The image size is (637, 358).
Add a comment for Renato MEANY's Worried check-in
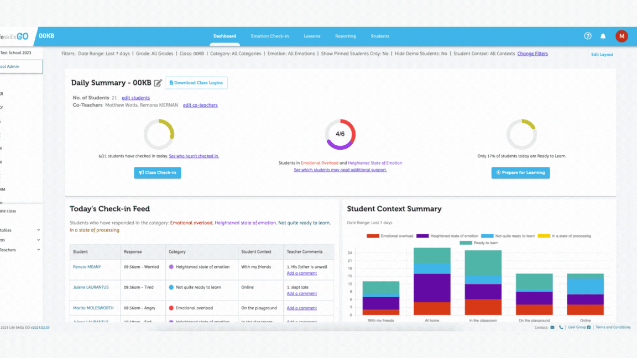(x=301, y=273)
